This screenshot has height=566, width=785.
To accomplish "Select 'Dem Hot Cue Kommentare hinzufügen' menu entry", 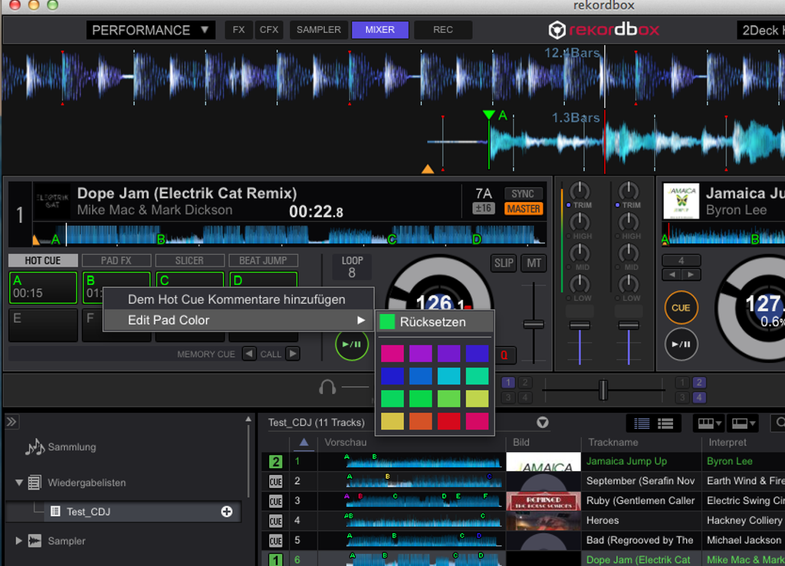I will (238, 299).
